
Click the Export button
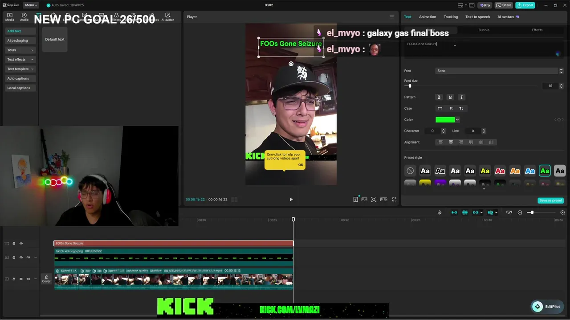point(525,5)
